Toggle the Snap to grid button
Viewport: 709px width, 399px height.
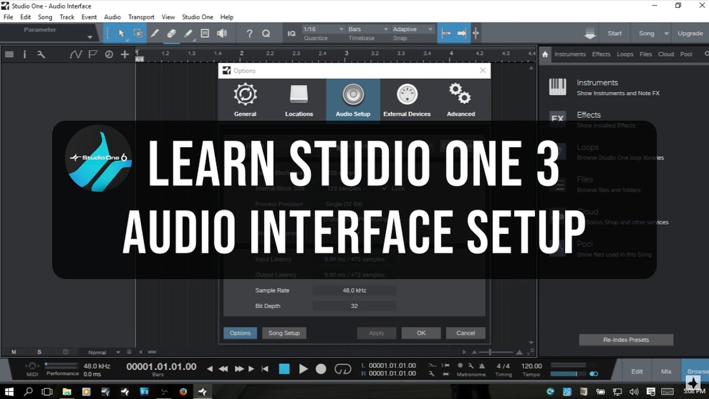coord(446,33)
